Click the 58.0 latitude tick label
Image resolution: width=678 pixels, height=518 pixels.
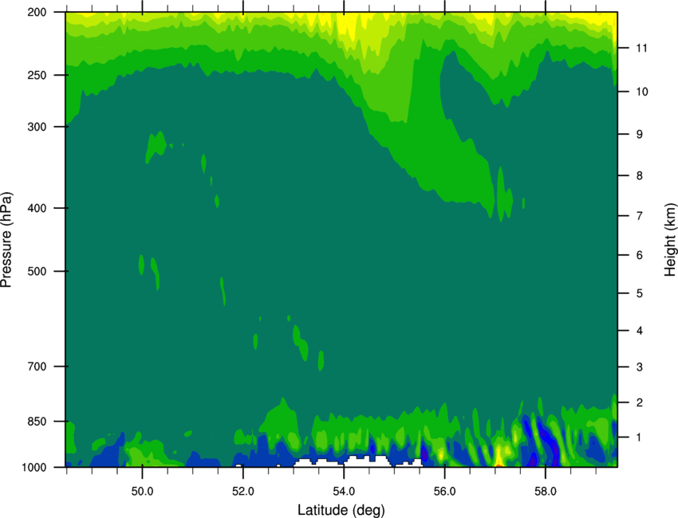coord(546,492)
